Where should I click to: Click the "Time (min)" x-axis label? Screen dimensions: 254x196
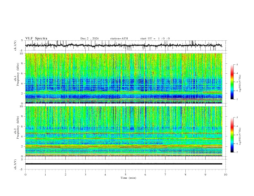point(128,178)
